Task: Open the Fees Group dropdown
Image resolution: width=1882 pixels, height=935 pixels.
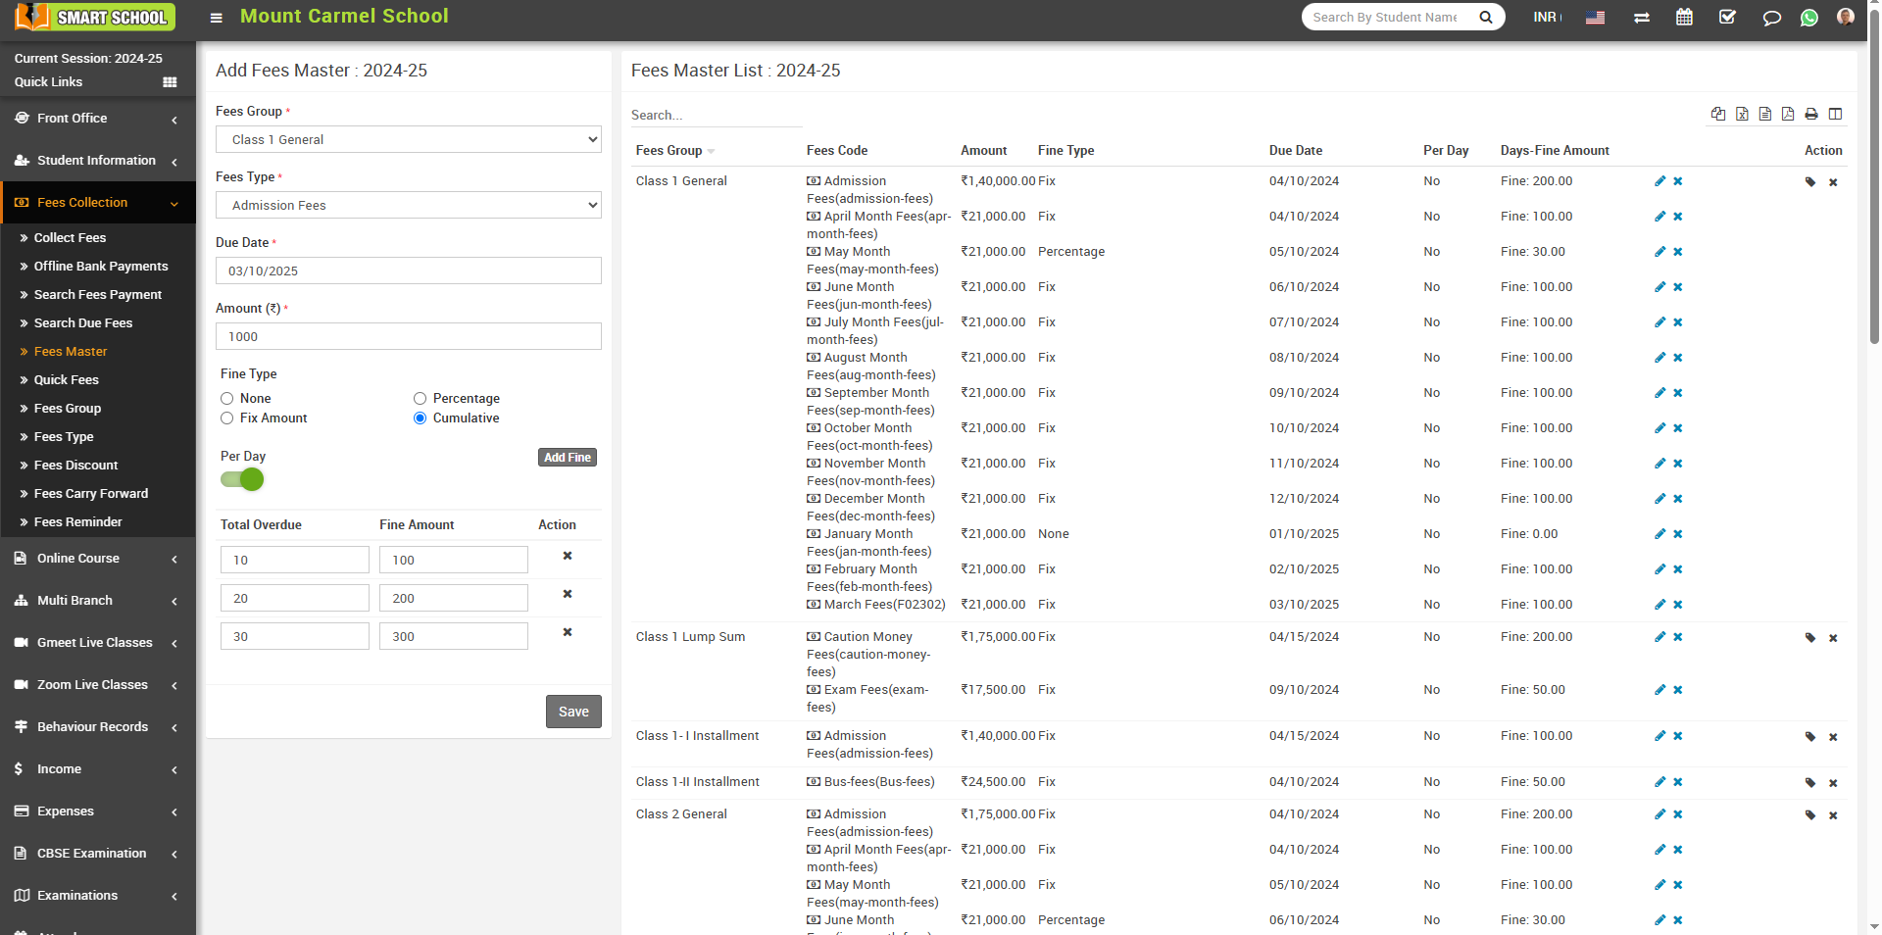Action: tap(408, 140)
